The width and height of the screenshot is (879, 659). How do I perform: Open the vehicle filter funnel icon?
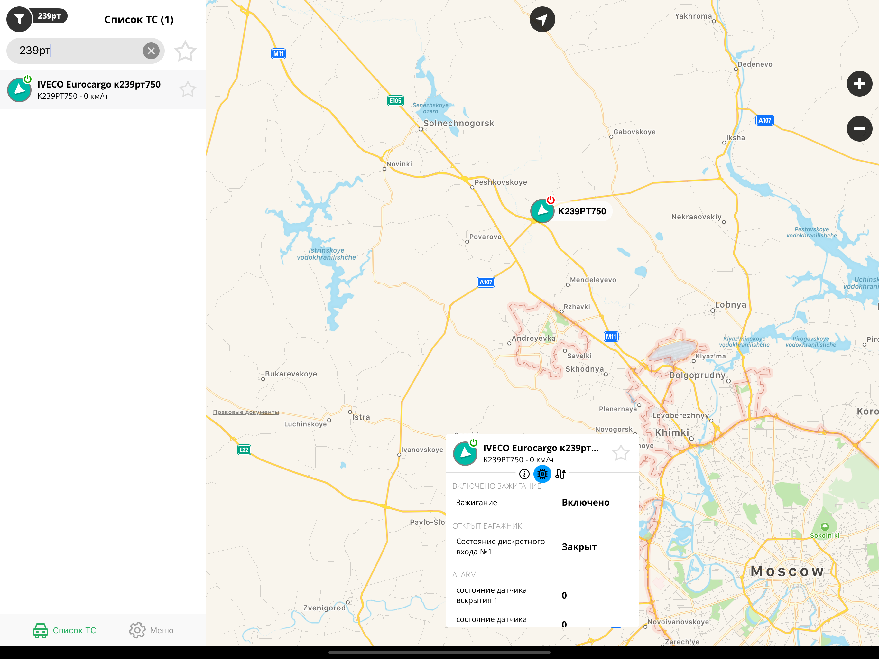19,19
